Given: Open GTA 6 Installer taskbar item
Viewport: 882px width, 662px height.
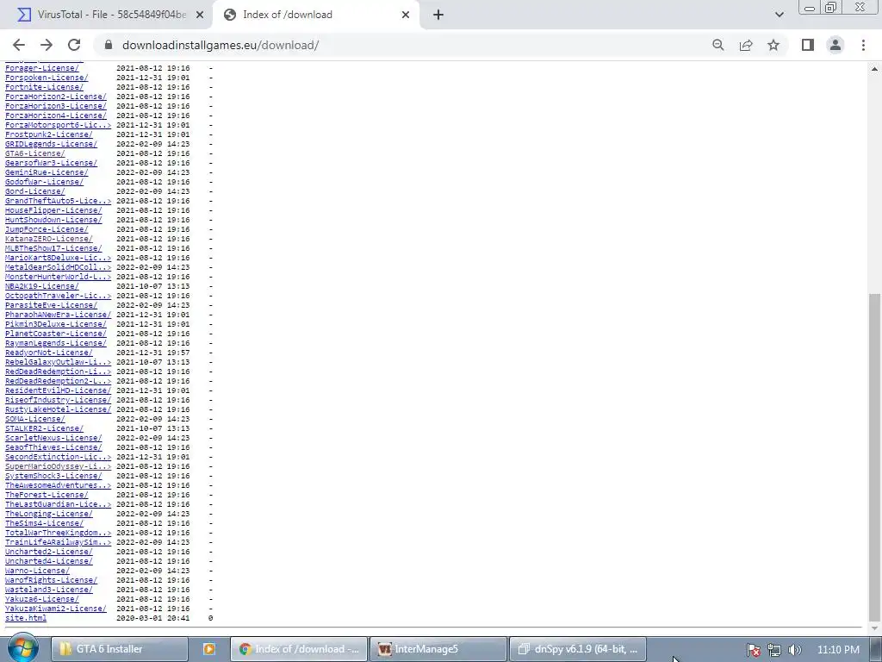Looking at the screenshot, I should pos(119,649).
